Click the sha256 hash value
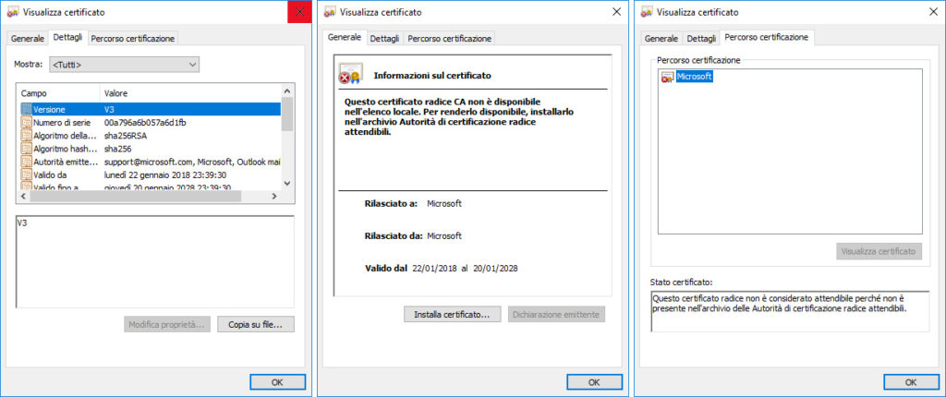This screenshot has height=397, width=946. tap(117, 149)
